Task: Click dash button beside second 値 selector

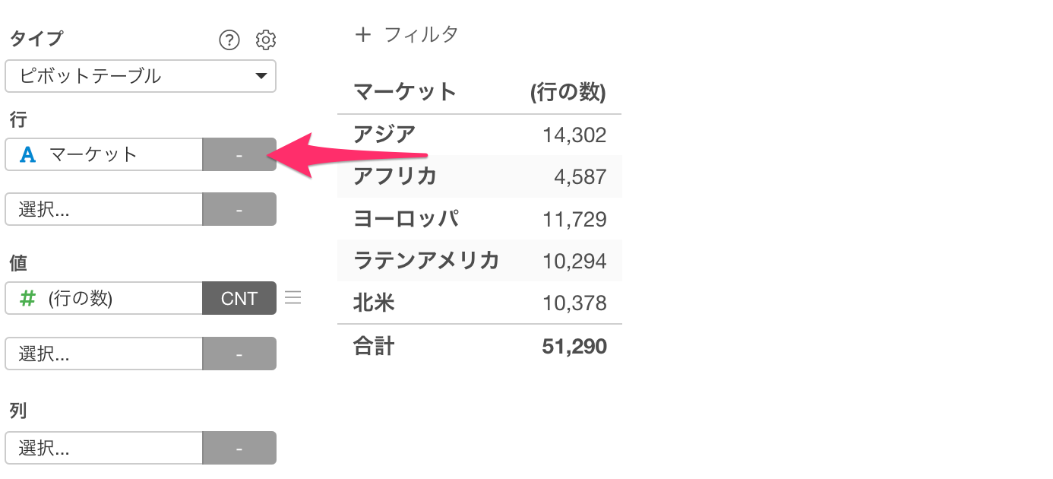Action: pyautogui.click(x=239, y=354)
